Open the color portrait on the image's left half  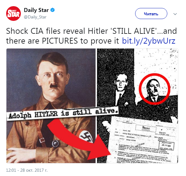(51, 106)
